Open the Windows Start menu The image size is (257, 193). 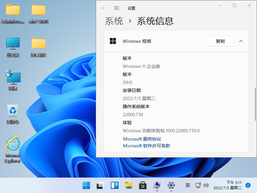pos(86,185)
